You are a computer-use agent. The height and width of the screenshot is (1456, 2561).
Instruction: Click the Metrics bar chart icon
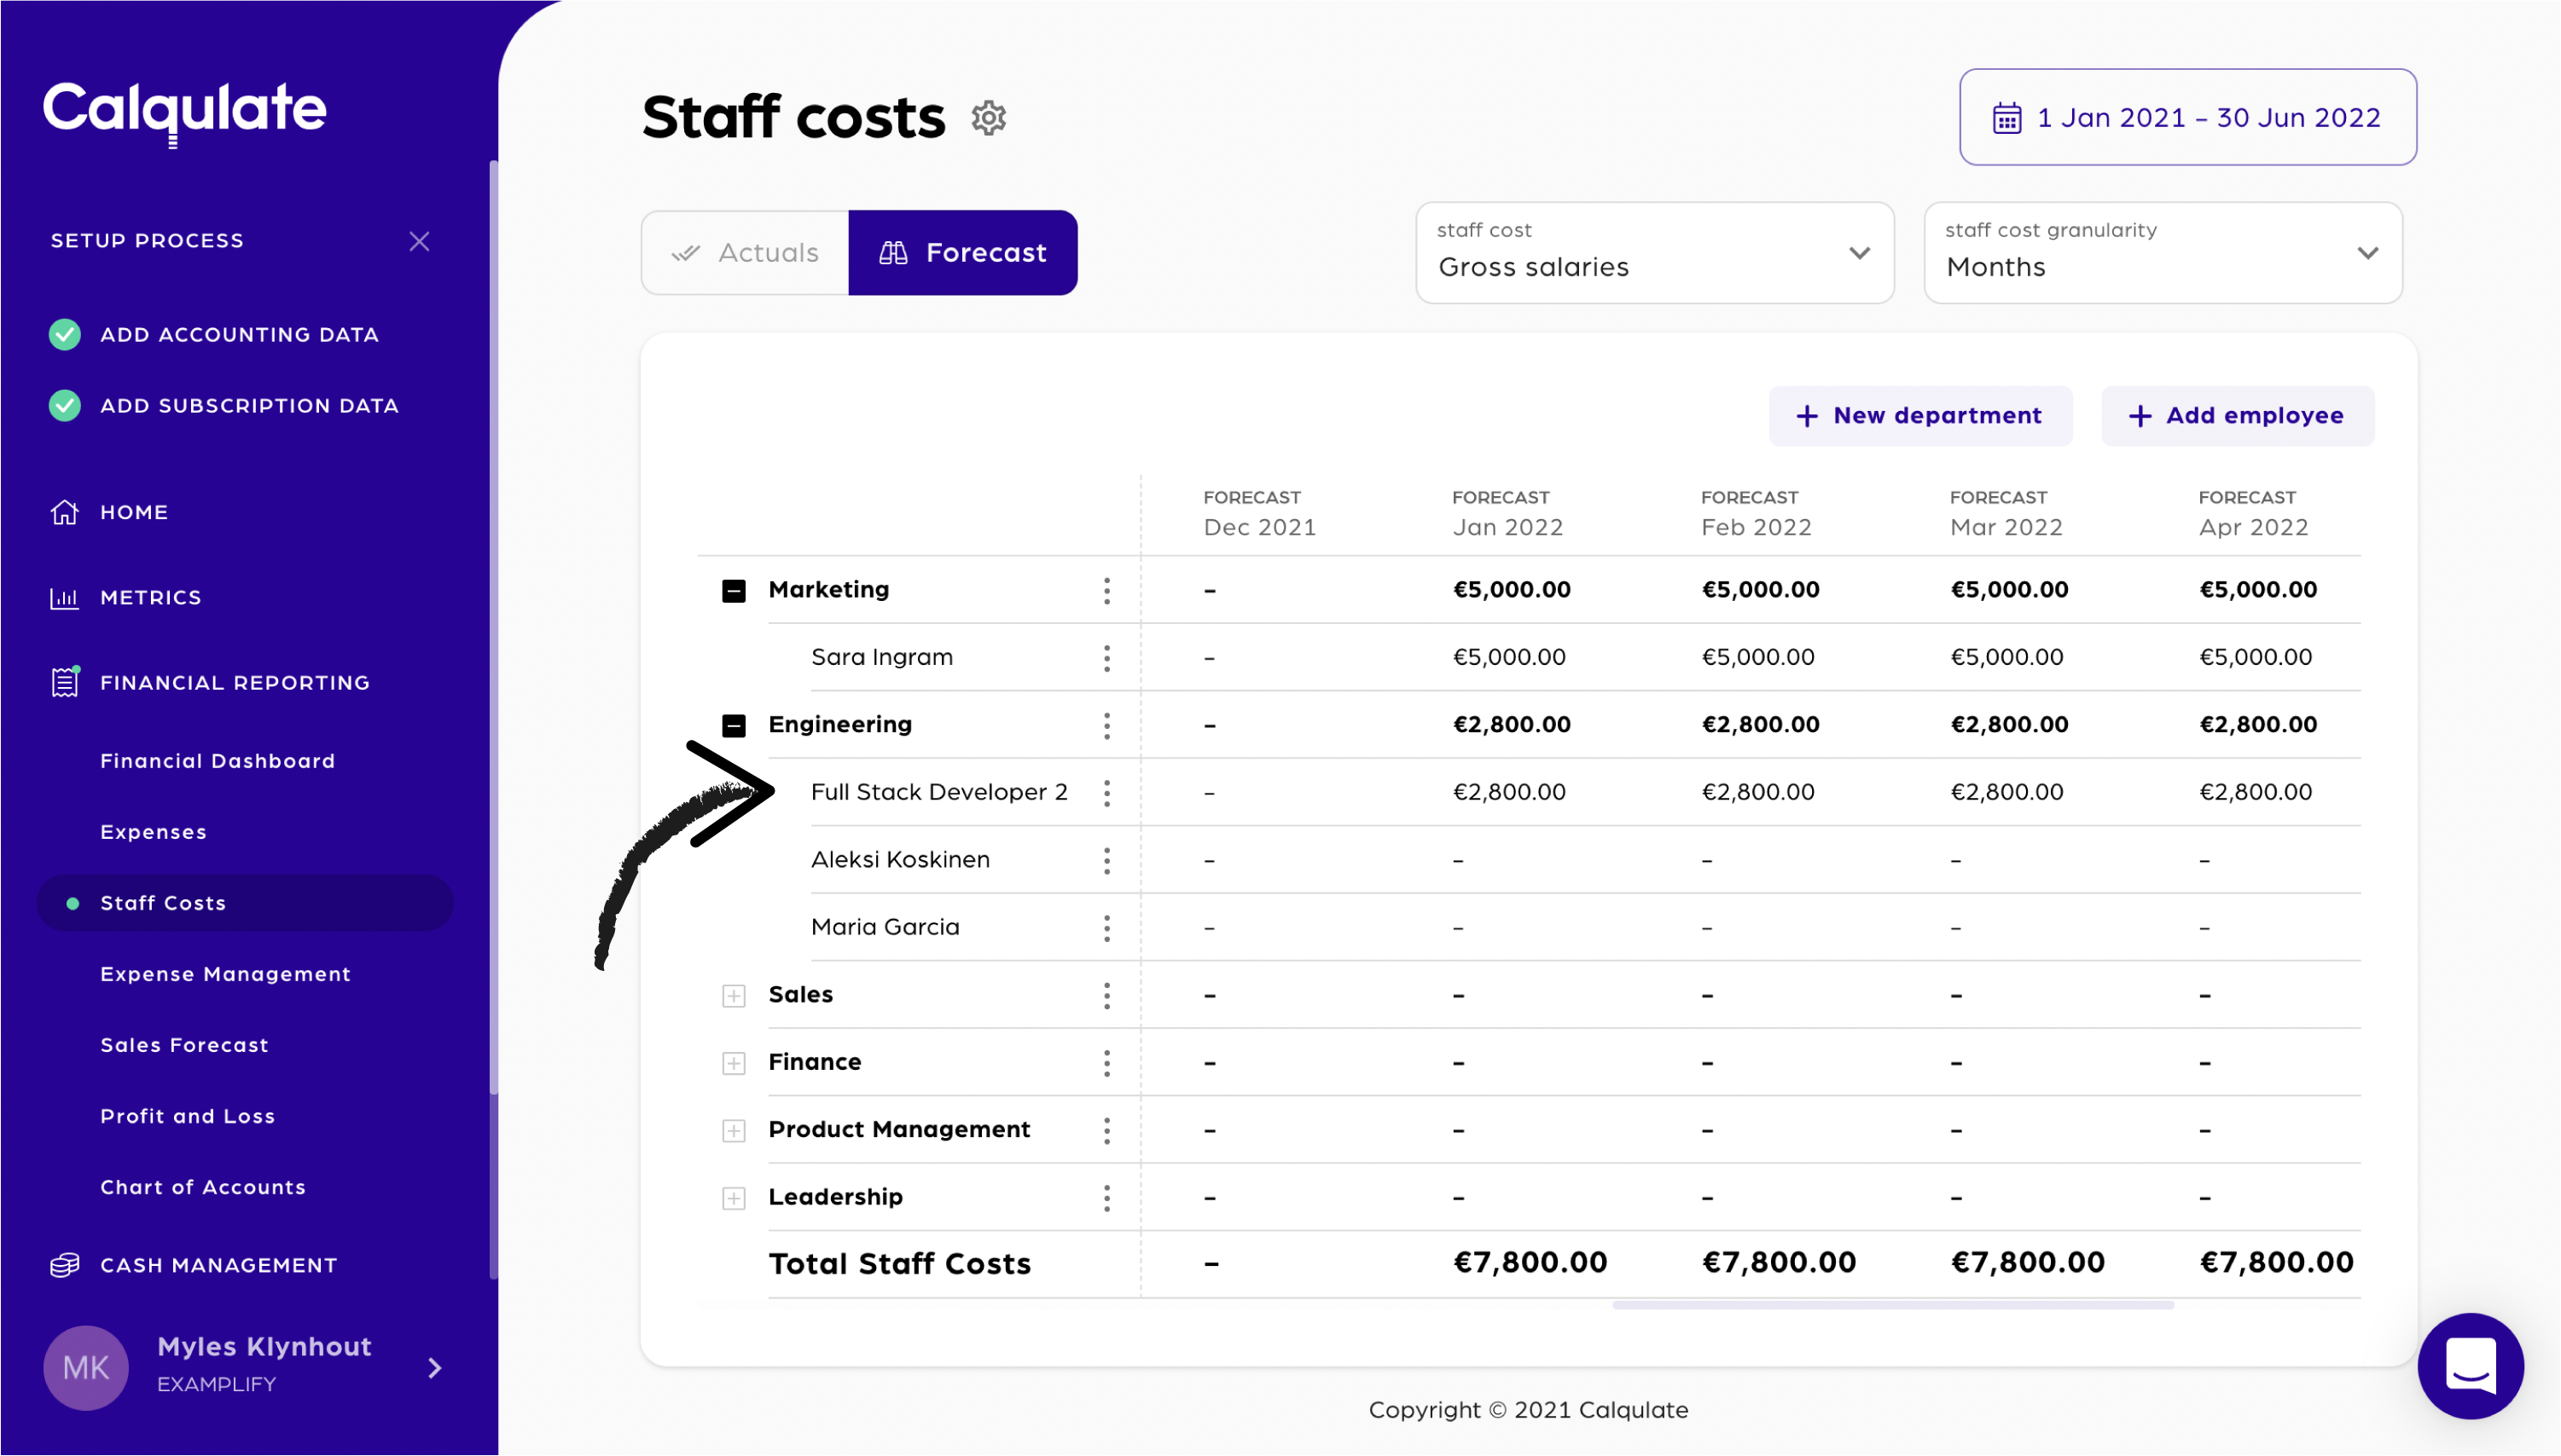65,598
